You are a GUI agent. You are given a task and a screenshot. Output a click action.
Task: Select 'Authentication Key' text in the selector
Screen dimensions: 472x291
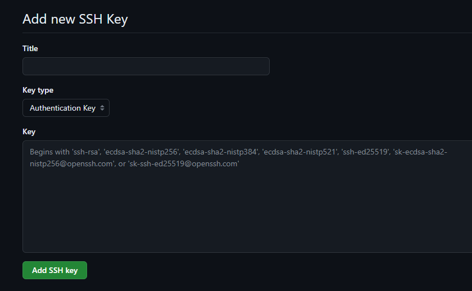pyautogui.click(x=62, y=108)
